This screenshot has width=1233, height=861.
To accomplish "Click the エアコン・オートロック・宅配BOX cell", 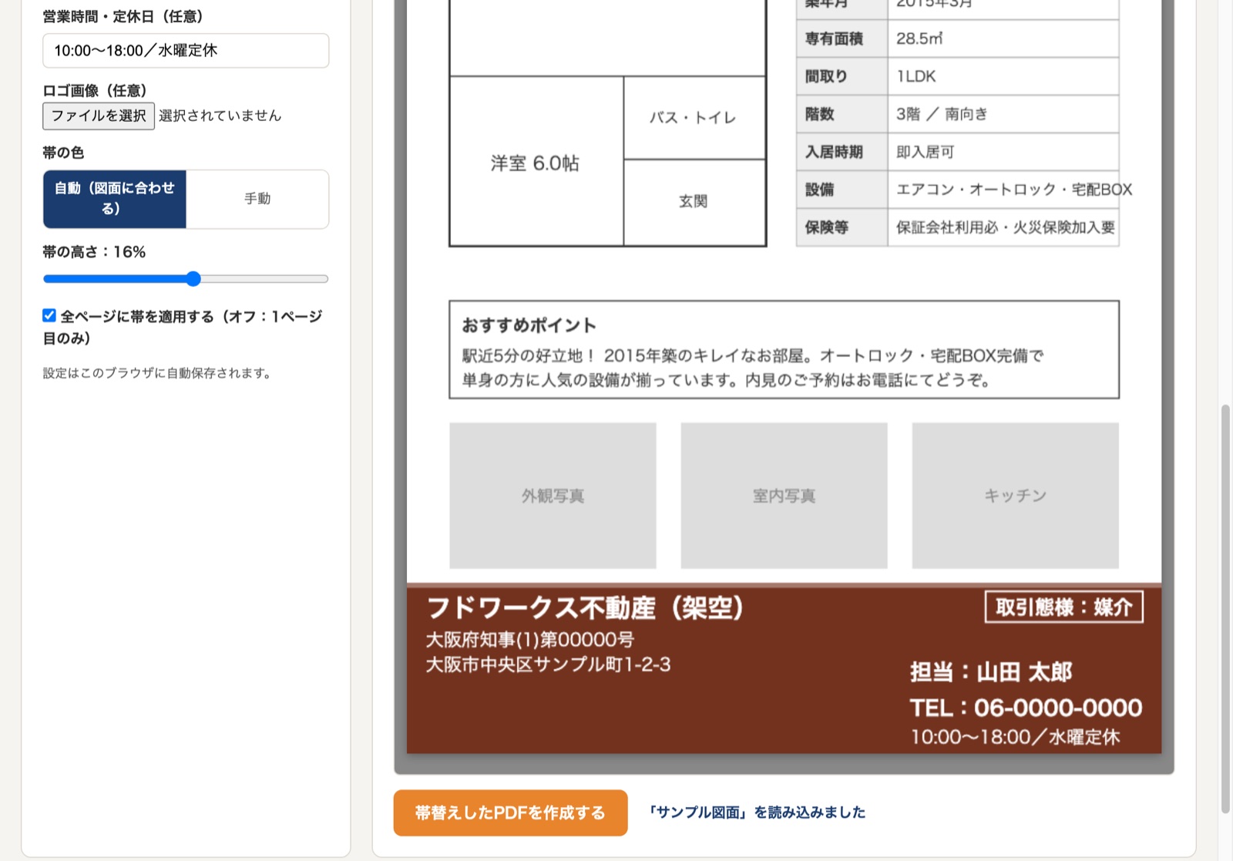I will [1003, 190].
